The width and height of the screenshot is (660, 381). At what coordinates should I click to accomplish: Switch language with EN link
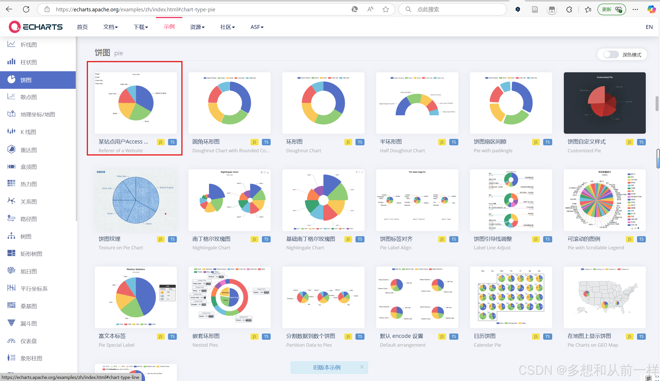649,27
